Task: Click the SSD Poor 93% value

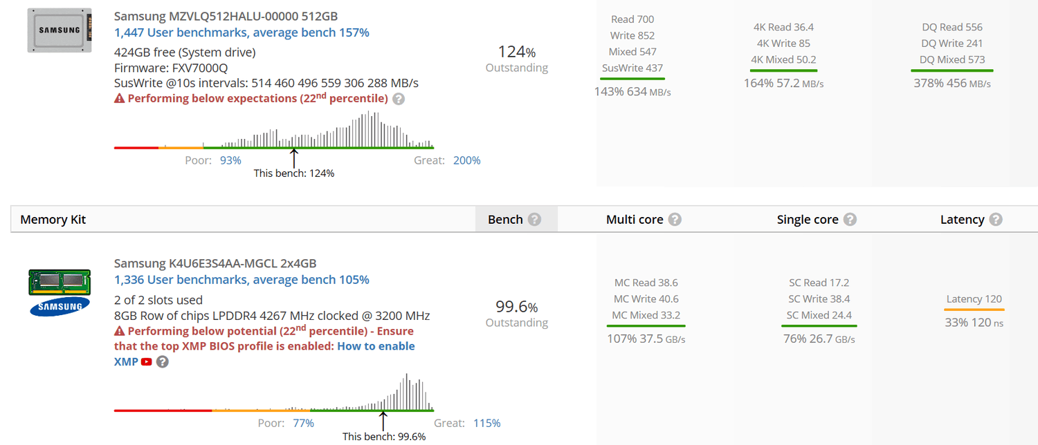Action: point(230,160)
